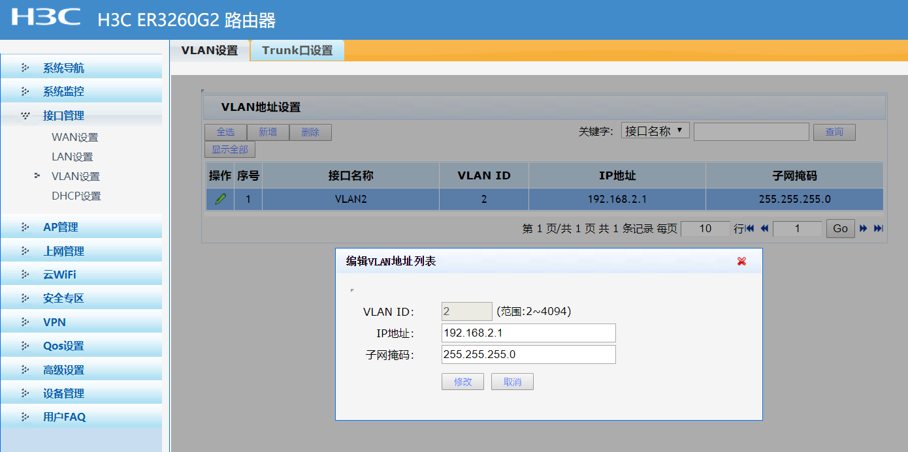Expand the 系统导航 menu

(x=81, y=68)
